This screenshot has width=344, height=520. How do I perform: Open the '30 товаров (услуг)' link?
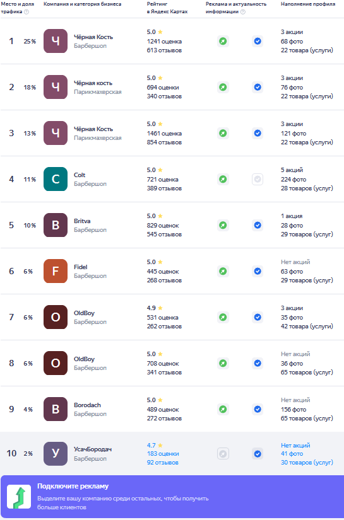(307, 462)
